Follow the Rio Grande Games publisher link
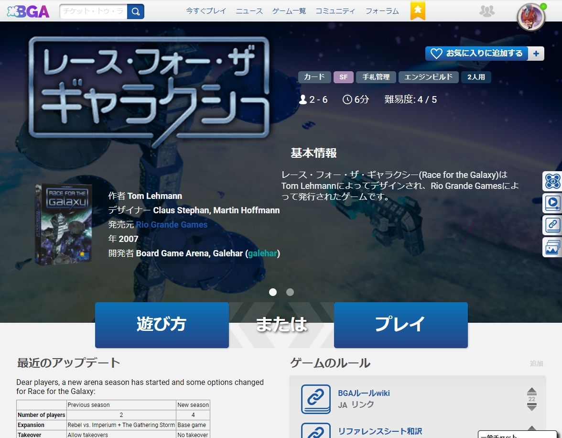The width and height of the screenshot is (562, 438). (x=172, y=225)
